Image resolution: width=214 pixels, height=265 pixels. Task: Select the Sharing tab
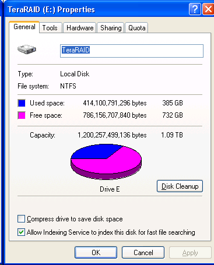coord(111,28)
